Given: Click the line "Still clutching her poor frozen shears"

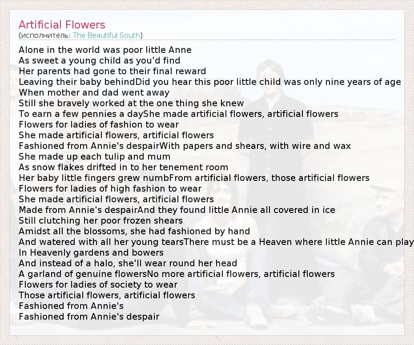Looking at the screenshot, I should [100, 221].
